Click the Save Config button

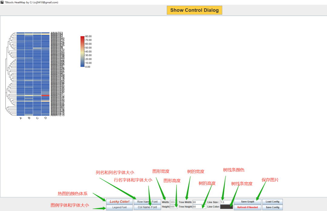click(x=272, y=207)
